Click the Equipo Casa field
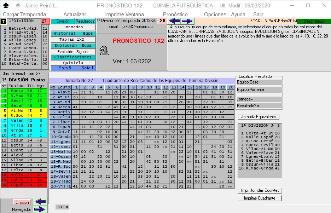Viewport: 331px width, 213px height. coord(259,82)
